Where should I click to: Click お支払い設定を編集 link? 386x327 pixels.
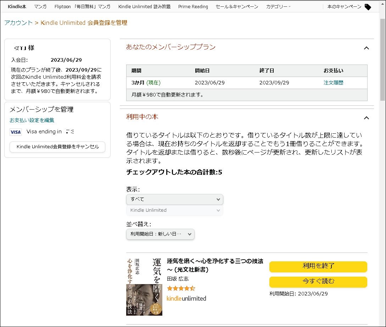pos(32,120)
